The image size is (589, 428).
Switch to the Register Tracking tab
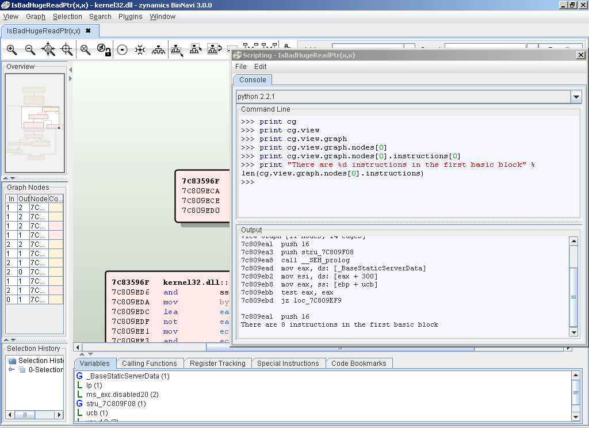click(x=217, y=364)
